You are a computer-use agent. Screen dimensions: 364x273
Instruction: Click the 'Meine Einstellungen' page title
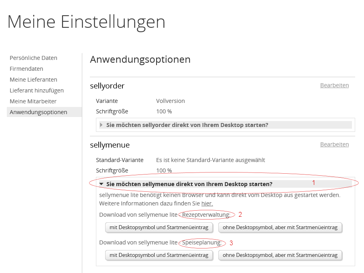(x=86, y=22)
